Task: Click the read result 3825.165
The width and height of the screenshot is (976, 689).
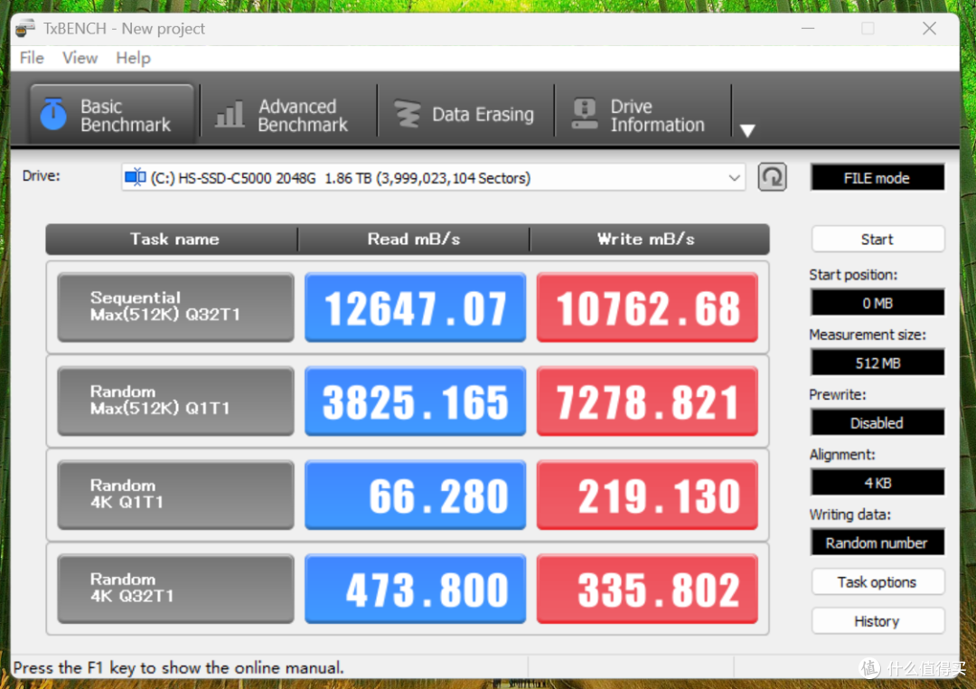Action: 415,401
